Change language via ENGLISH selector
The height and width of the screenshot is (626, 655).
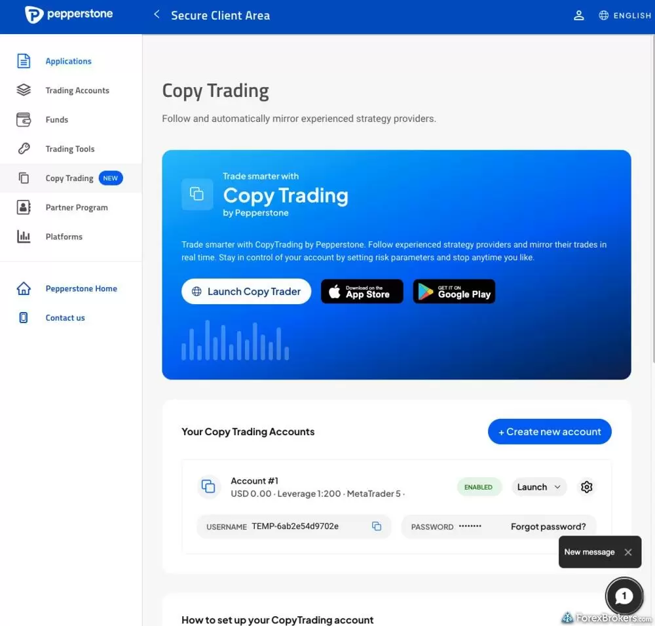tap(632, 16)
